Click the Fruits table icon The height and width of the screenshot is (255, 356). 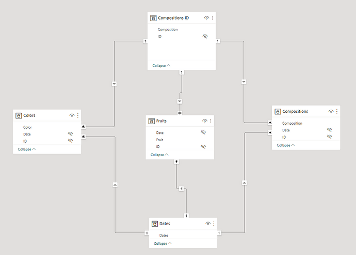click(x=152, y=121)
